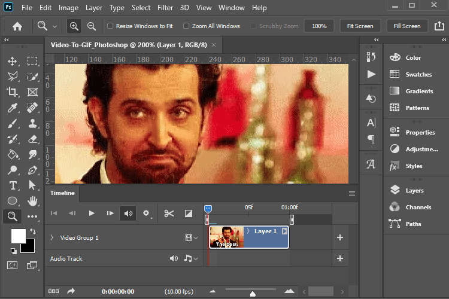Toggle audio playback speaker button
The width and height of the screenshot is (449, 299).
coord(128,213)
